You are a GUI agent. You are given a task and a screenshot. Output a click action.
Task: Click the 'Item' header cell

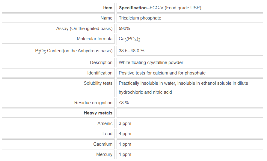108,8
